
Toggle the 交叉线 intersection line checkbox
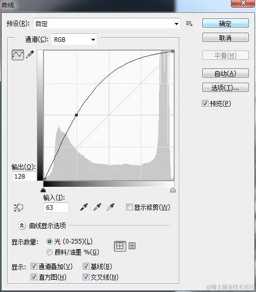coord(86,277)
